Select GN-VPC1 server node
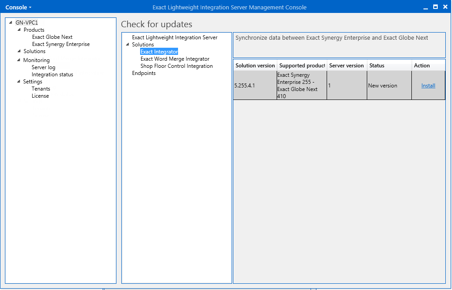The width and height of the screenshot is (452, 290). point(27,22)
